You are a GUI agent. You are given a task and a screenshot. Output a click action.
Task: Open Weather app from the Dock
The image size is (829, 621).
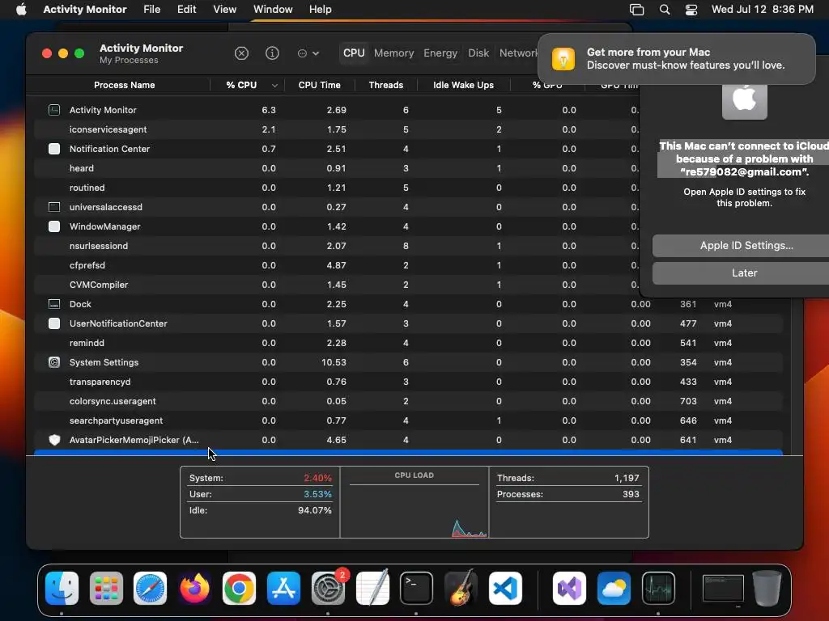614,588
